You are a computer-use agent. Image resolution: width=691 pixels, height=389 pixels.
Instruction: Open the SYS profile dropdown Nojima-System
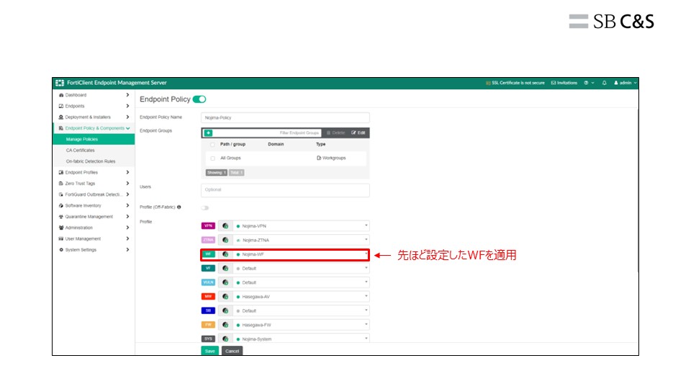tap(302, 339)
